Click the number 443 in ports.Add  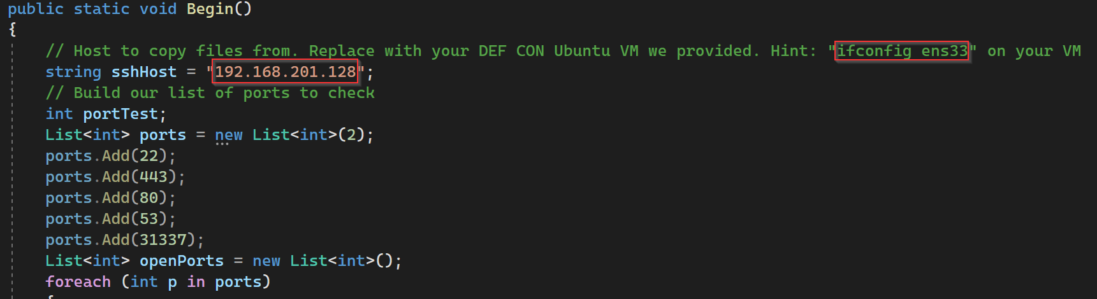pos(153,177)
